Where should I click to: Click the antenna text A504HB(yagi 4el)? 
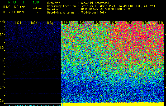(93, 12)
